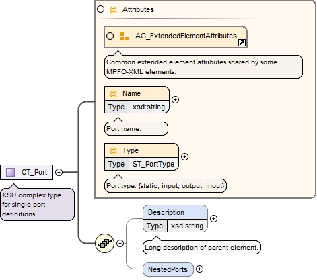The height and width of the screenshot is (280, 317).
Task: Click the attribute group squares icon
Action: (x=125, y=36)
